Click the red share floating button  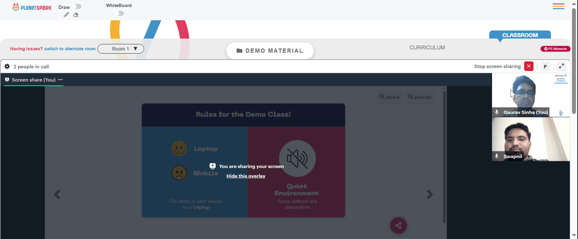(x=398, y=225)
